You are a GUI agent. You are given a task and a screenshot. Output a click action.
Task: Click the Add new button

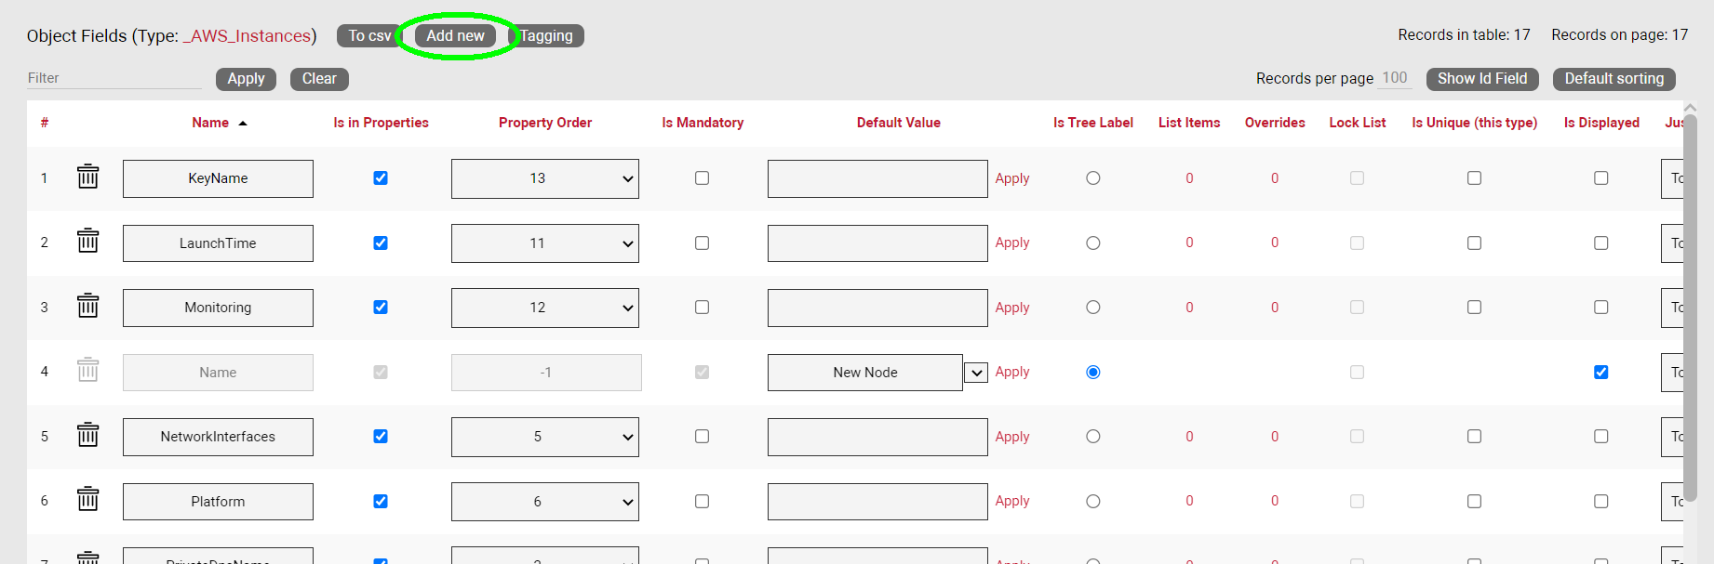click(x=455, y=36)
